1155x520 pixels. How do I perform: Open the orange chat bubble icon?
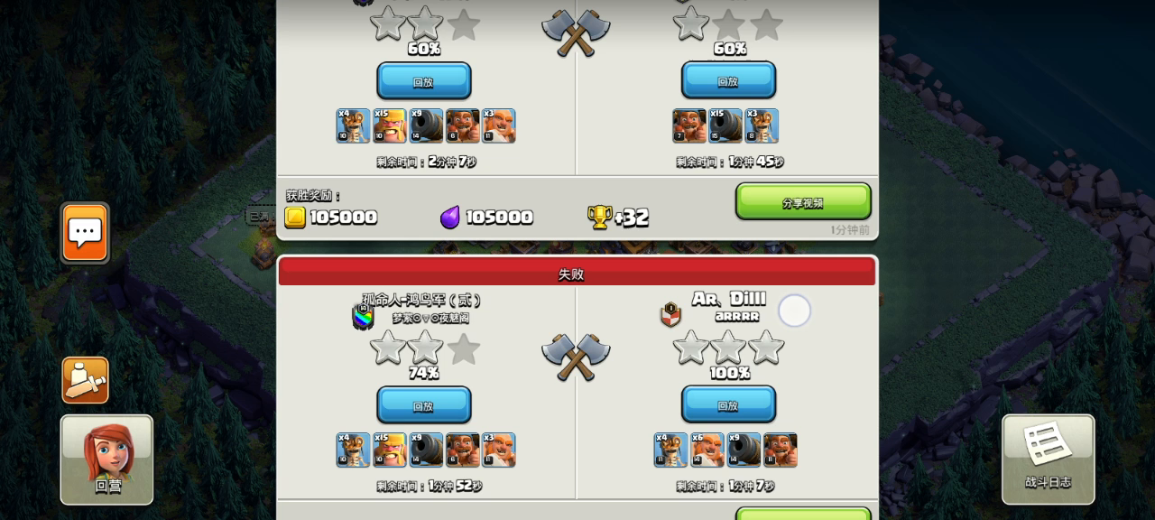pos(85,233)
